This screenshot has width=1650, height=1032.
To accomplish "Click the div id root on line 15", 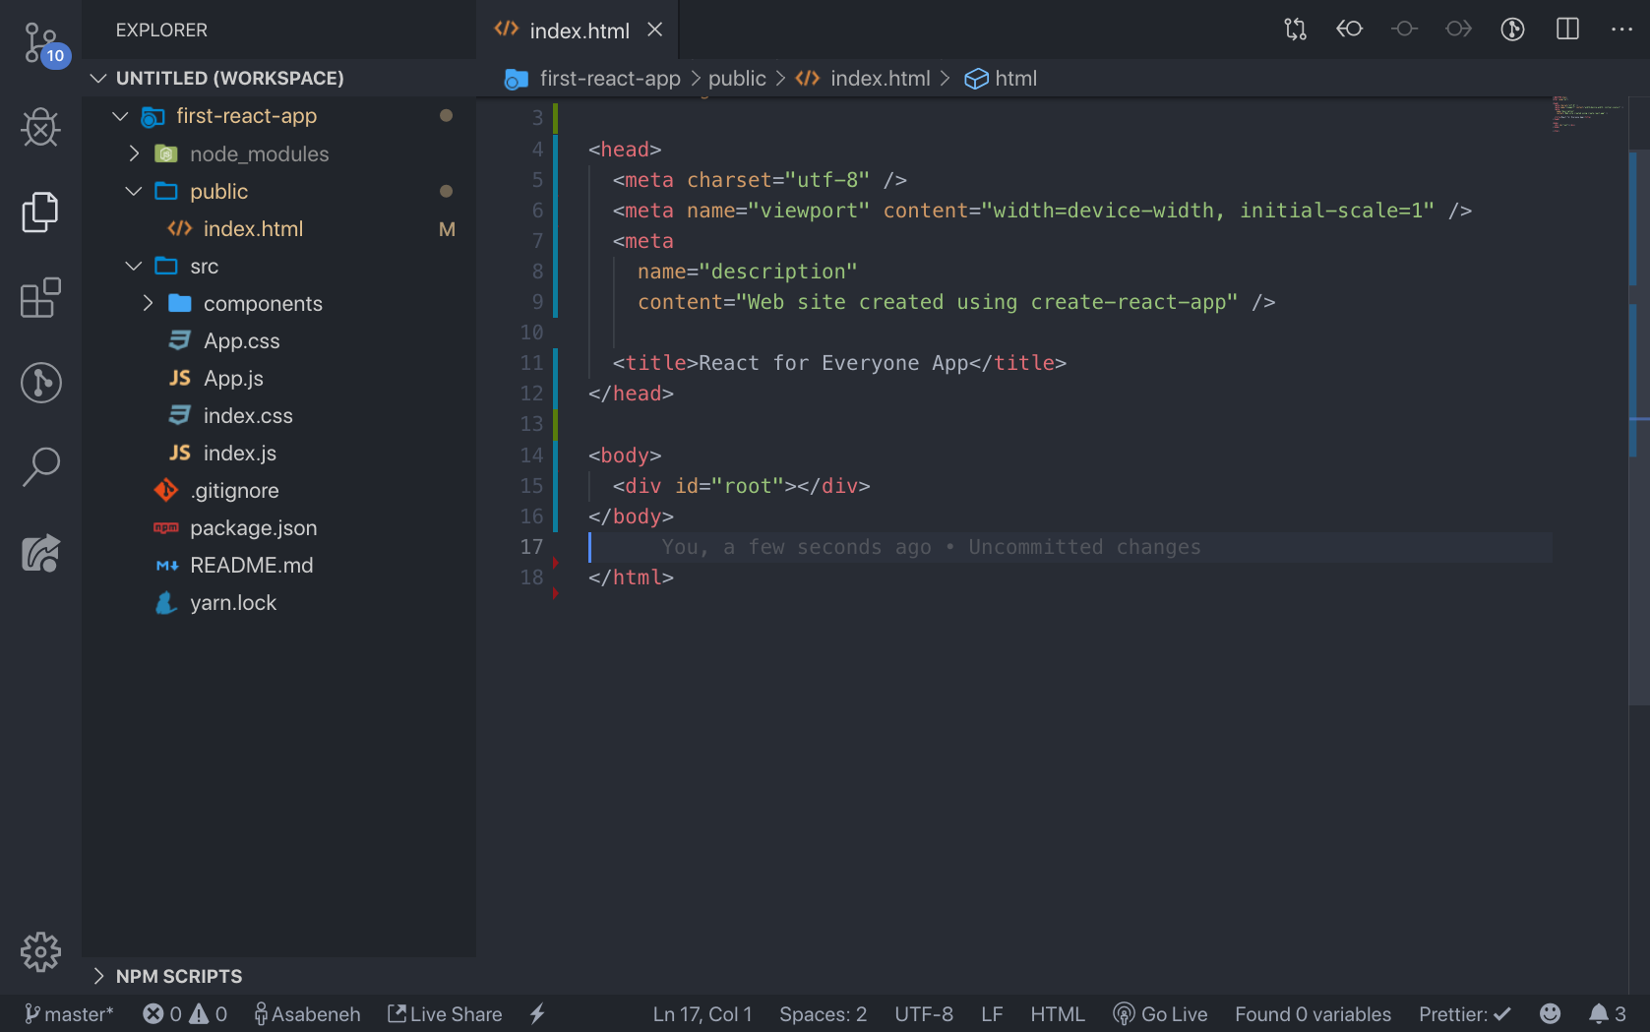I will tap(741, 486).
